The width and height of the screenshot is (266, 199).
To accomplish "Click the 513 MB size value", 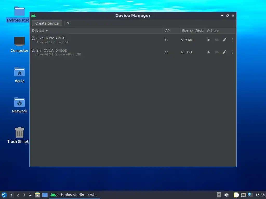I will (187, 40).
